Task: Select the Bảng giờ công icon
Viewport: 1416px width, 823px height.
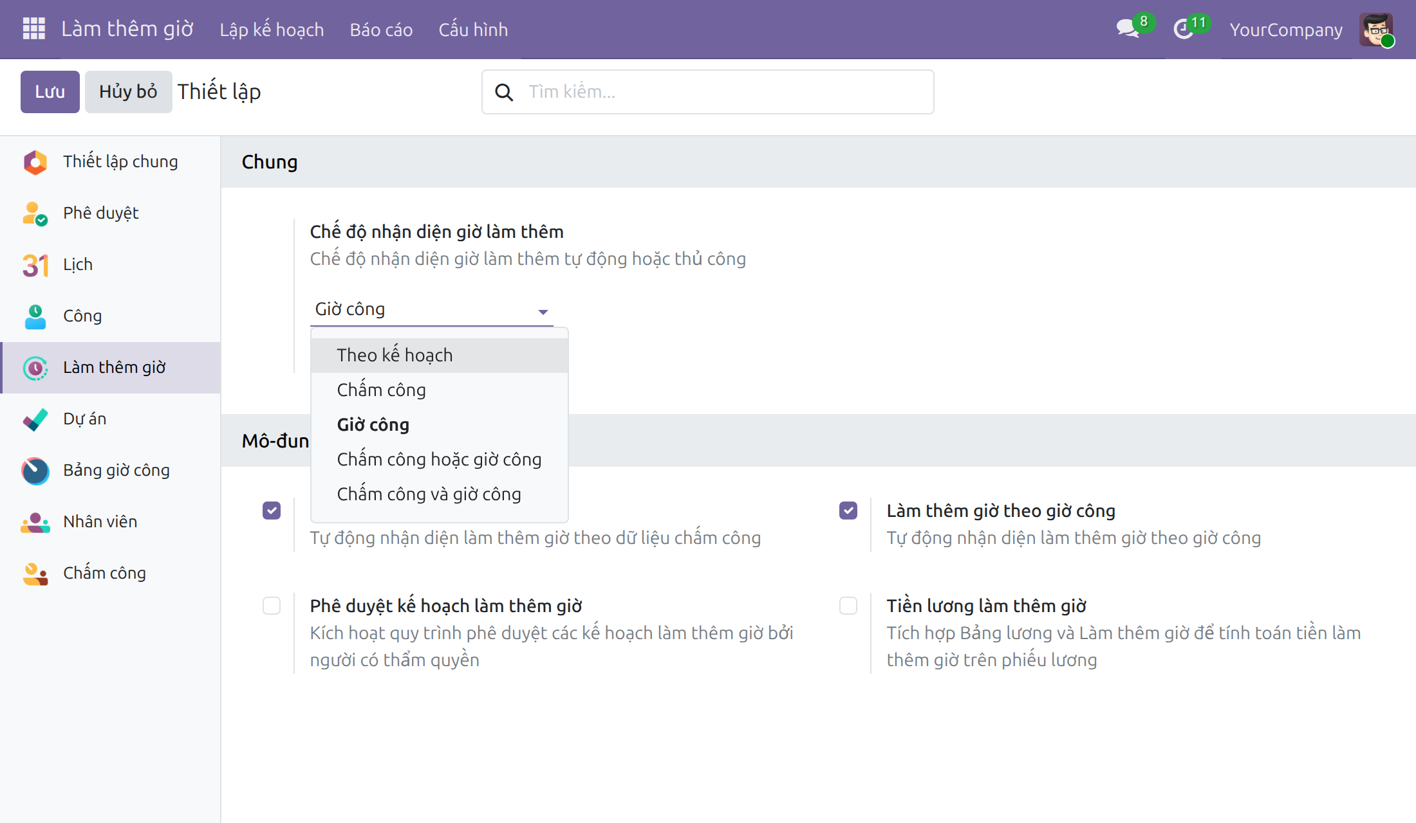Action: 35,471
